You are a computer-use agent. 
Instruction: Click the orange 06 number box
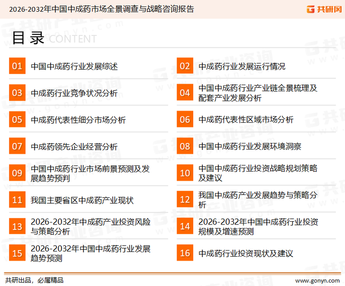185,119
